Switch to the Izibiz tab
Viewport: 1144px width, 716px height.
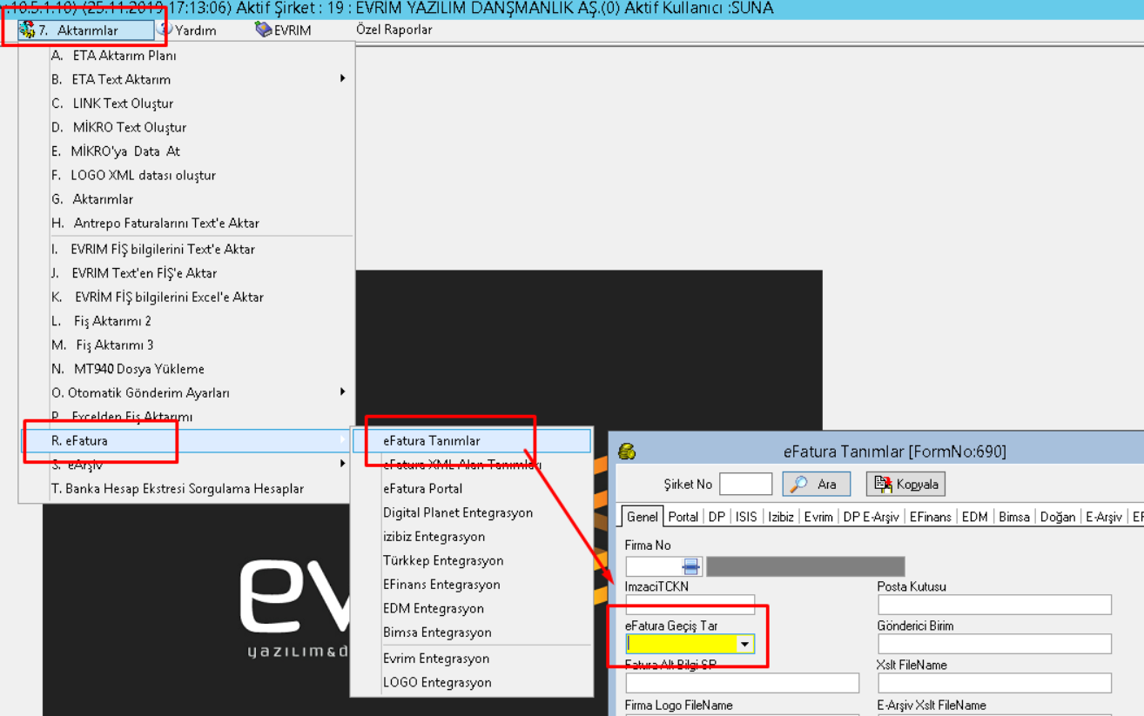(781, 517)
